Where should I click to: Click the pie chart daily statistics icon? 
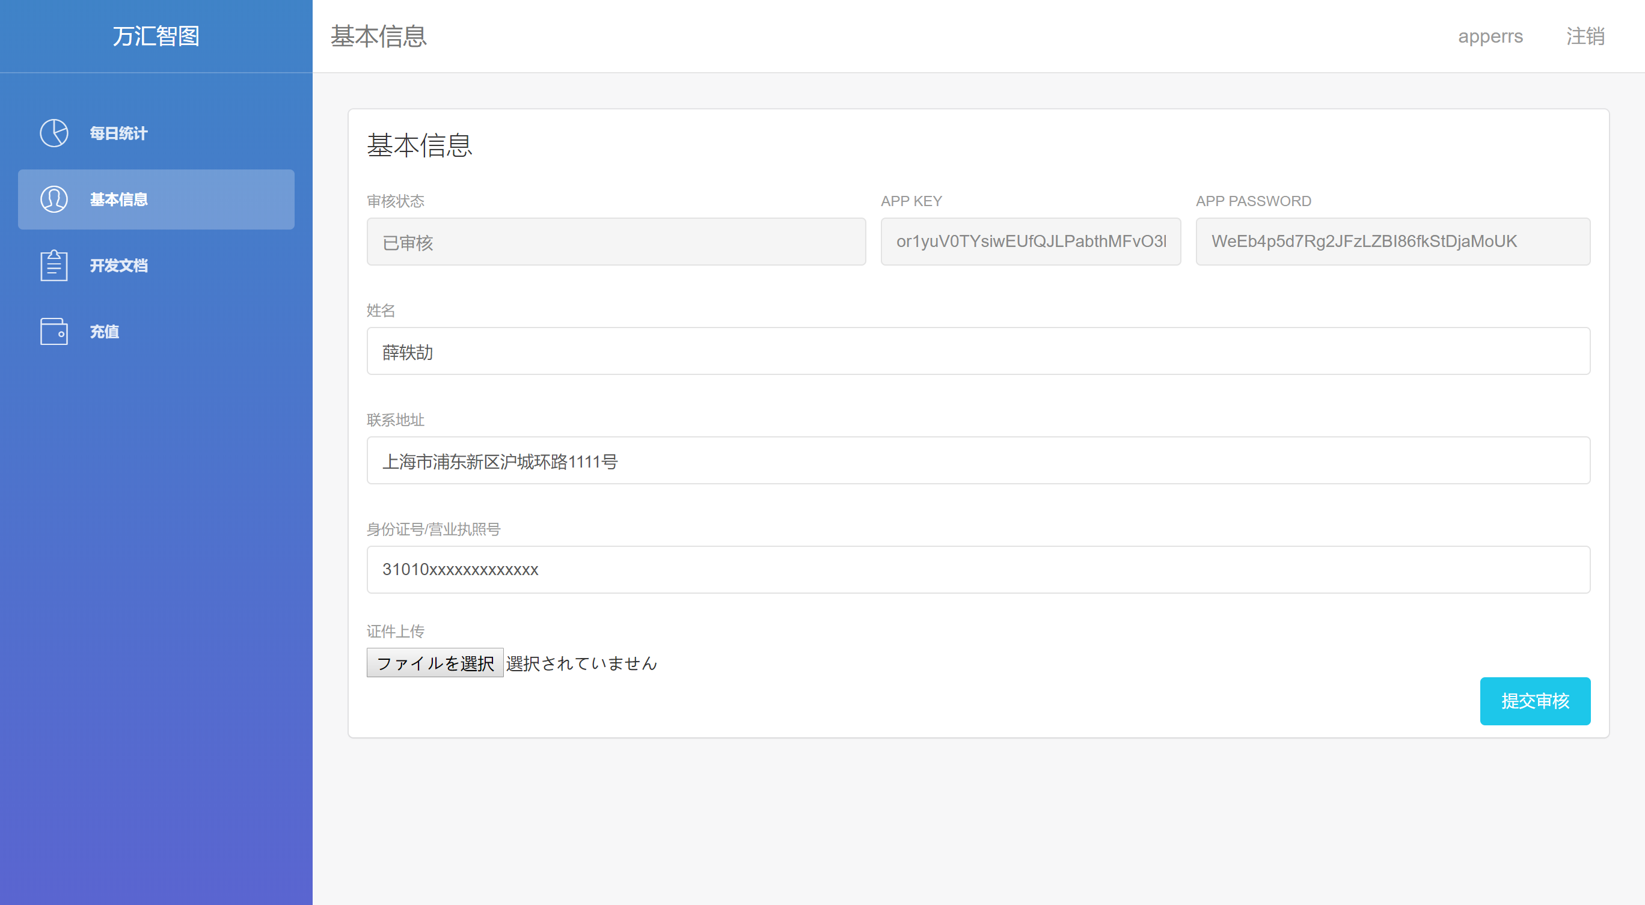click(x=54, y=133)
